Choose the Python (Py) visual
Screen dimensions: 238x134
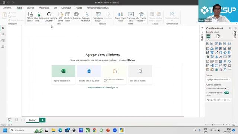tap(229, 61)
